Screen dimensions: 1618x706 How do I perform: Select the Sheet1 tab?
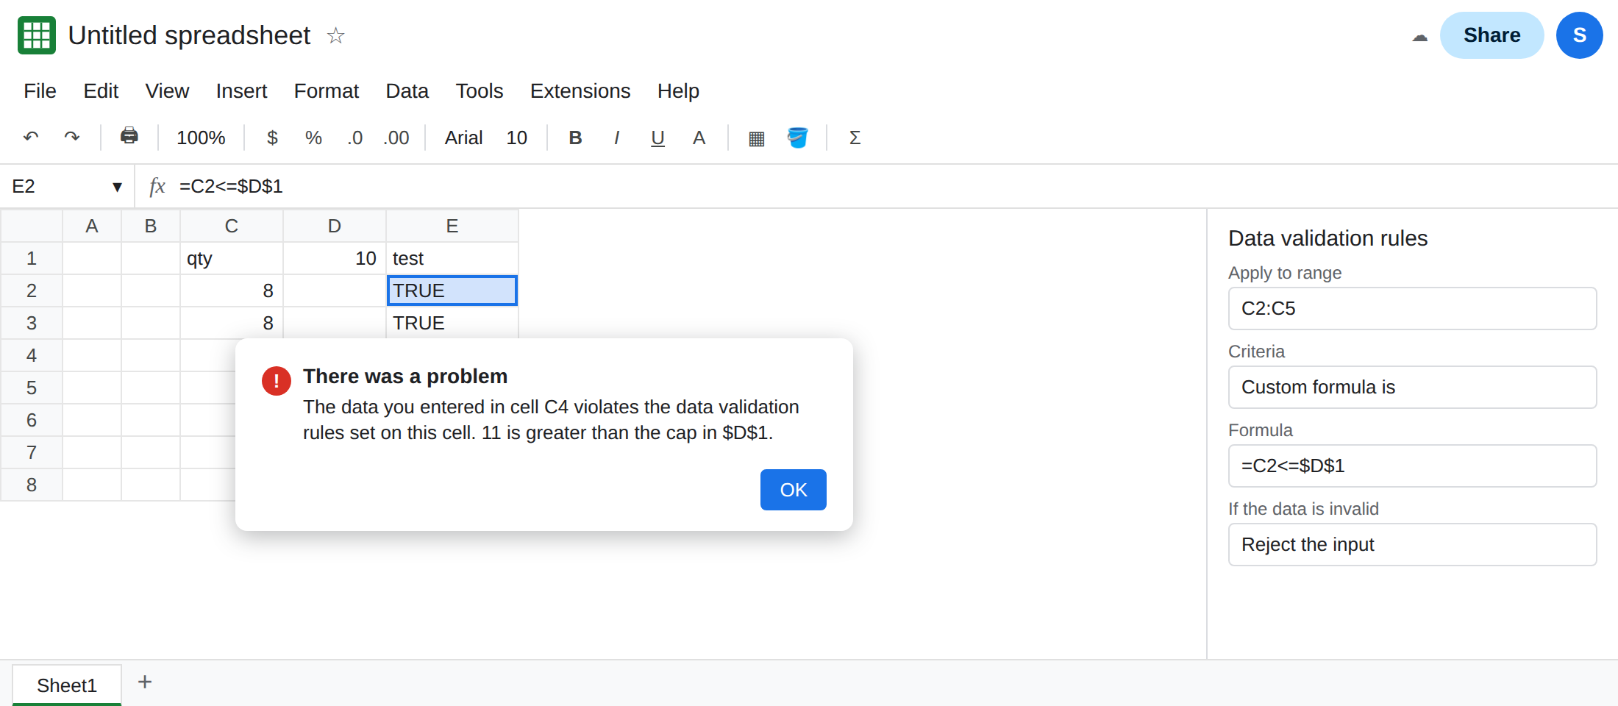tap(67, 685)
